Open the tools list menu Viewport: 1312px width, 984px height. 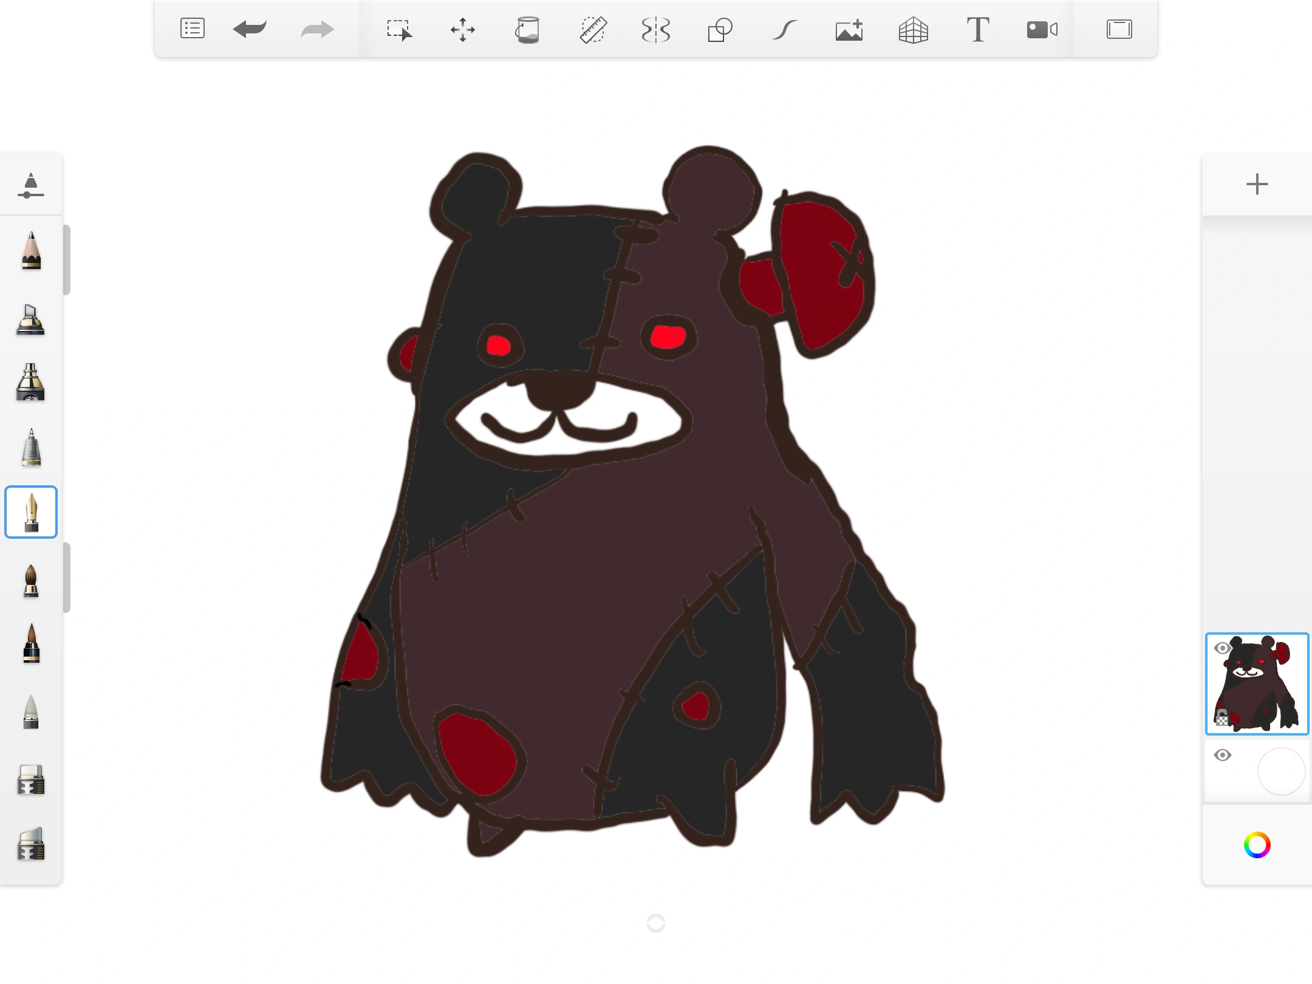pyautogui.click(x=192, y=29)
